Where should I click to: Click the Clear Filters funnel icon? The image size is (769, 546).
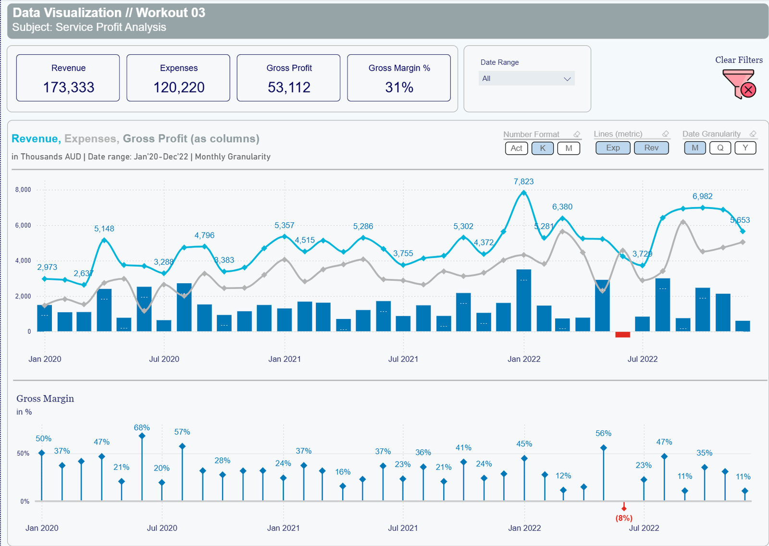pos(739,84)
